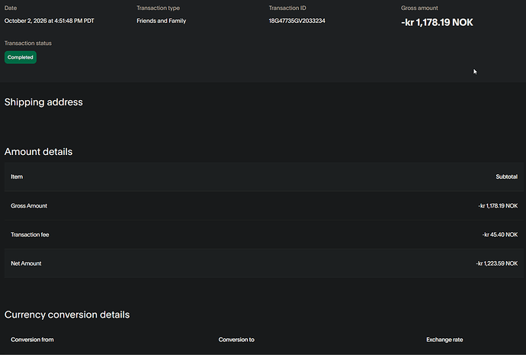Click the Transaction type label
This screenshot has width=526, height=355.
coord(158,8)
